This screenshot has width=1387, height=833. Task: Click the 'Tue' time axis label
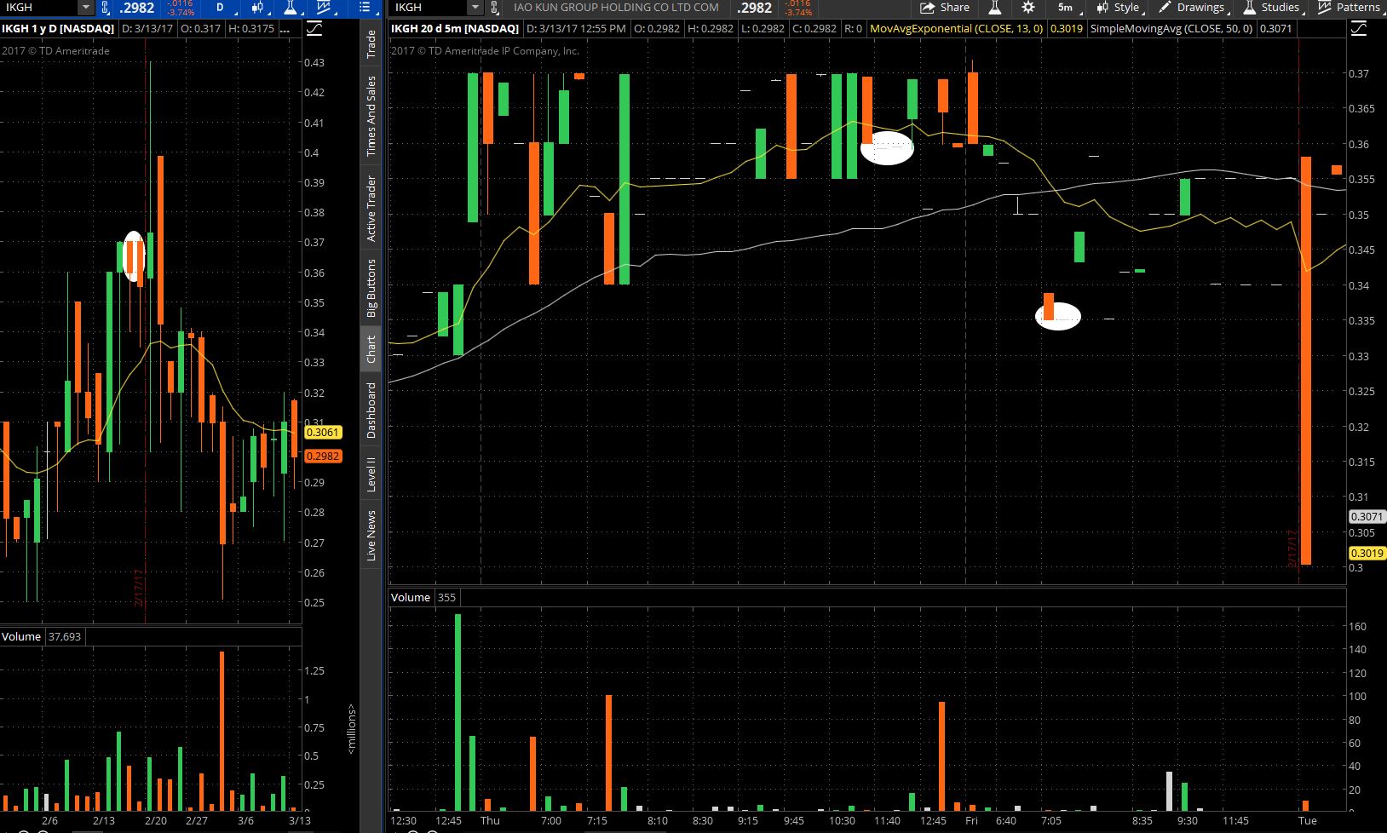pos(1307,821)
